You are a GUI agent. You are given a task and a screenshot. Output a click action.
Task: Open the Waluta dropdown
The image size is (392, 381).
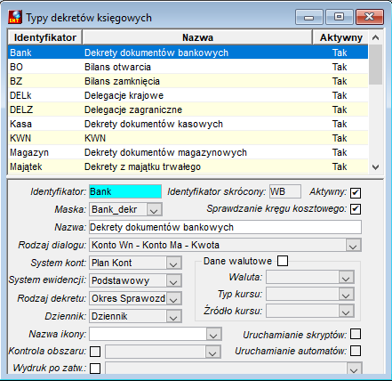tap(346, 278)
